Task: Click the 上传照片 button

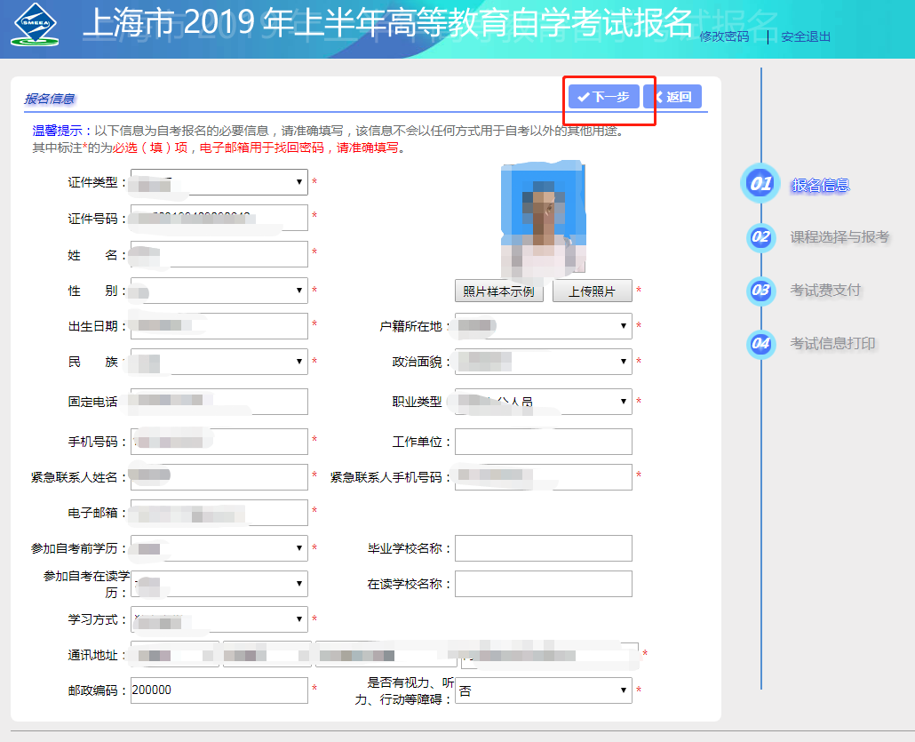Action: [592, 291]
